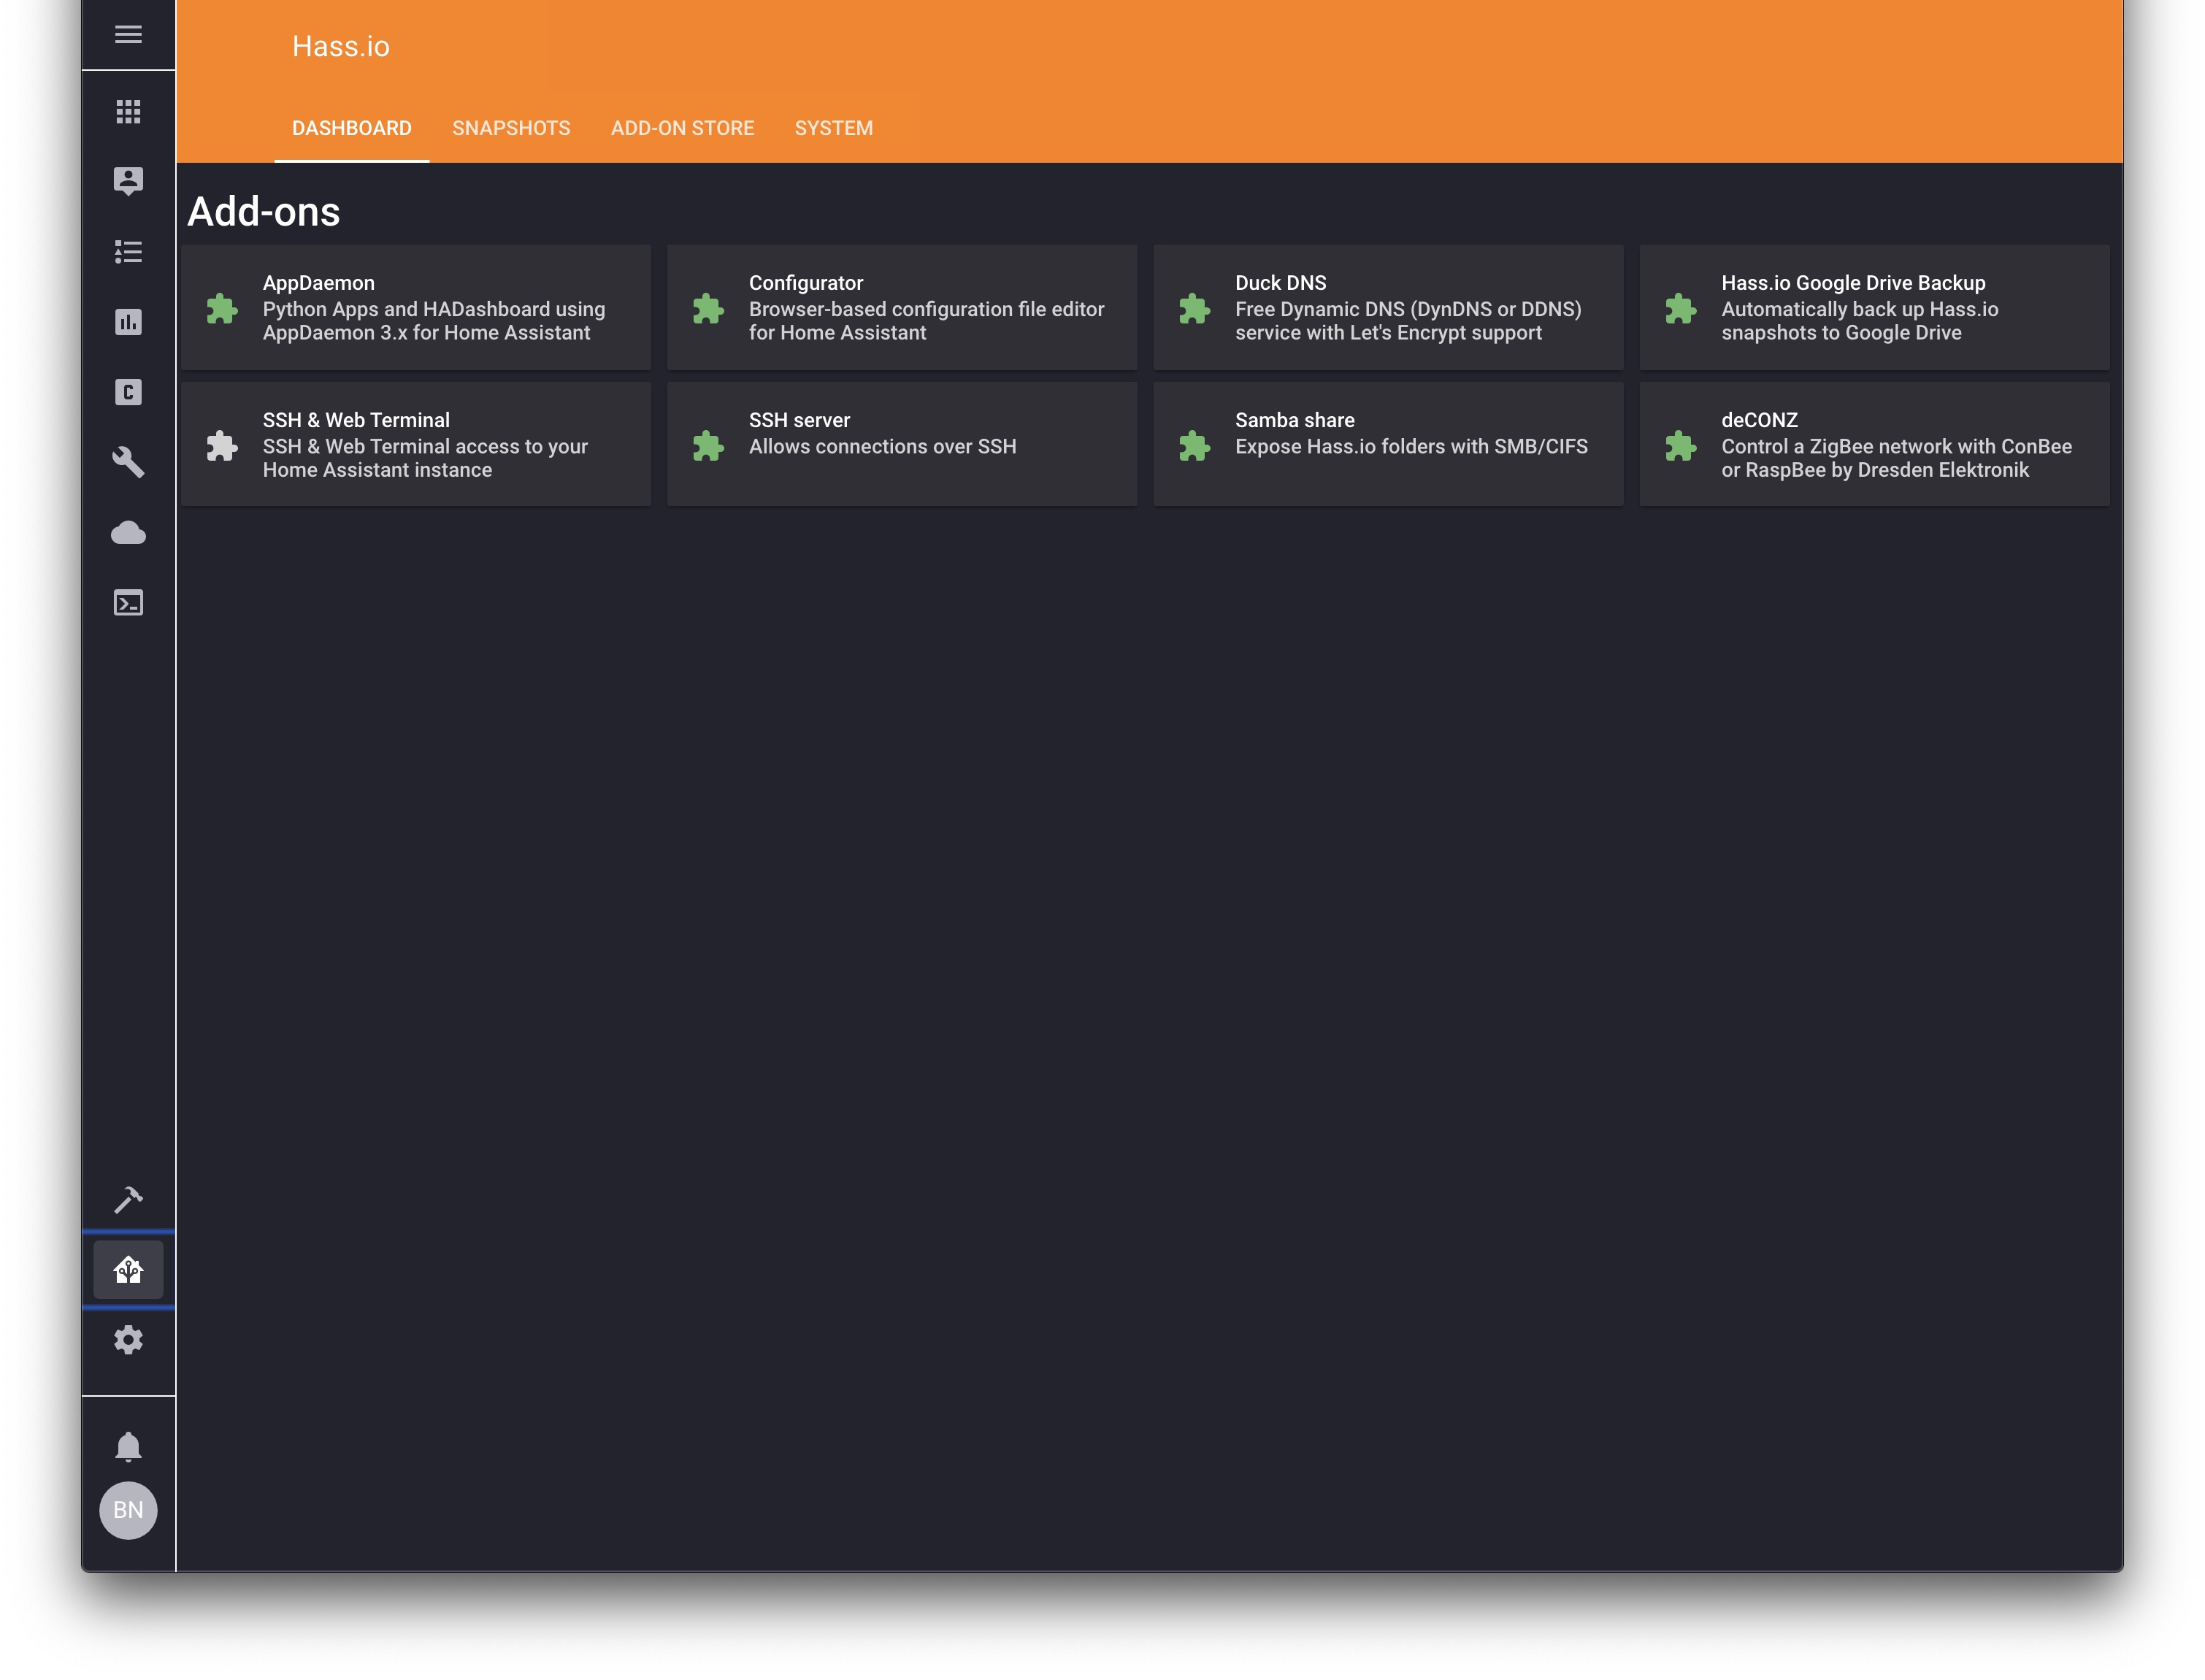Open the logbook list icon
The height and width of the screenshot is (1680, 2205).
point(128,251)
